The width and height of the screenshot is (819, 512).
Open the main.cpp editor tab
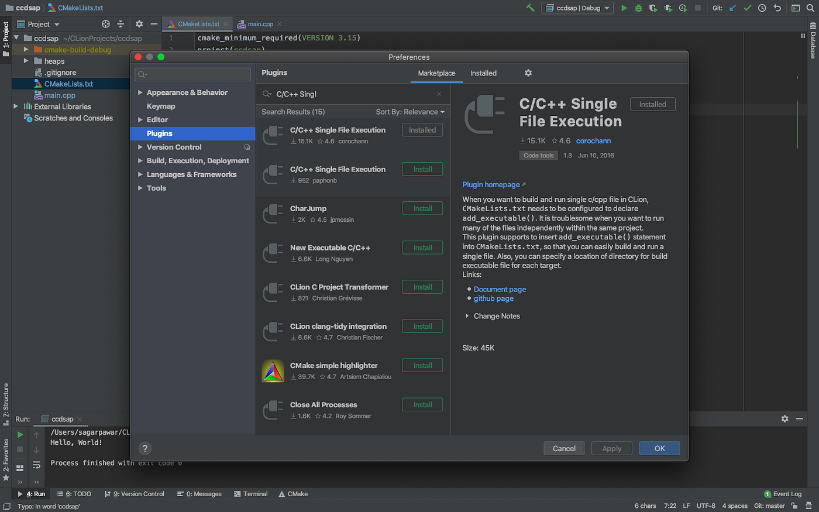[x=260, y=24]
